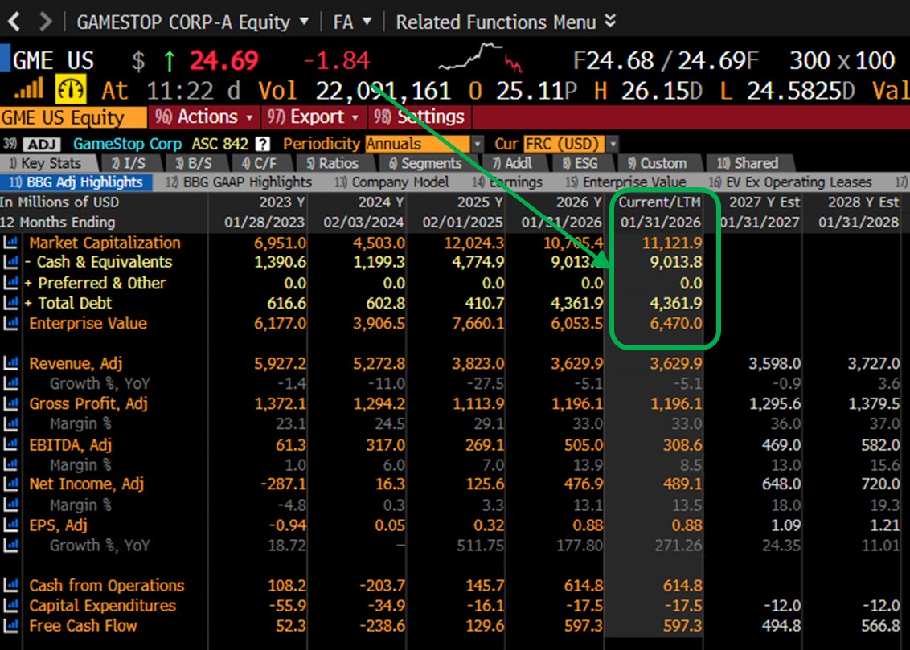The image size is (910, 650).
Task: Open the Actions dropdown menu
Action: (203, 117)
